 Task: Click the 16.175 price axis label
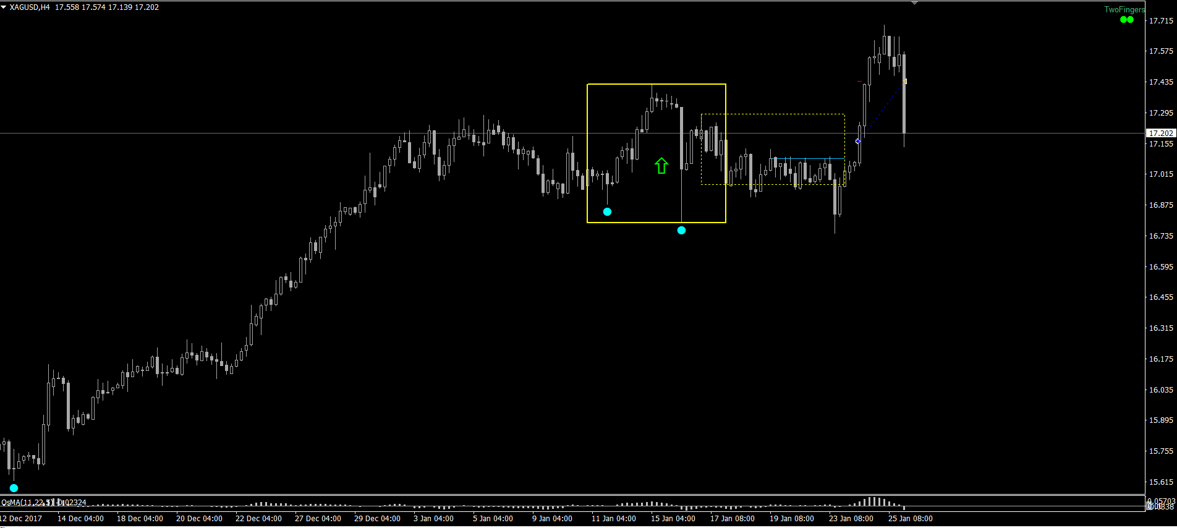tap(1161, 359)
